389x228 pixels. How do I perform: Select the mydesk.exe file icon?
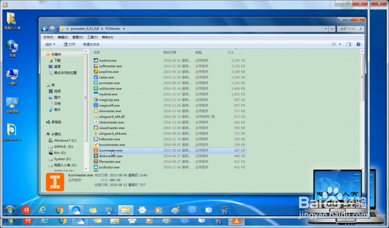tap(96, 94)
